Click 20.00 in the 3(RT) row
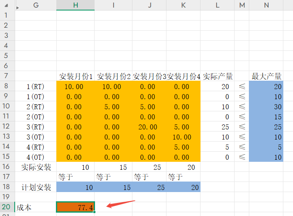Viewport: 293px width, 216px height. 149,126
